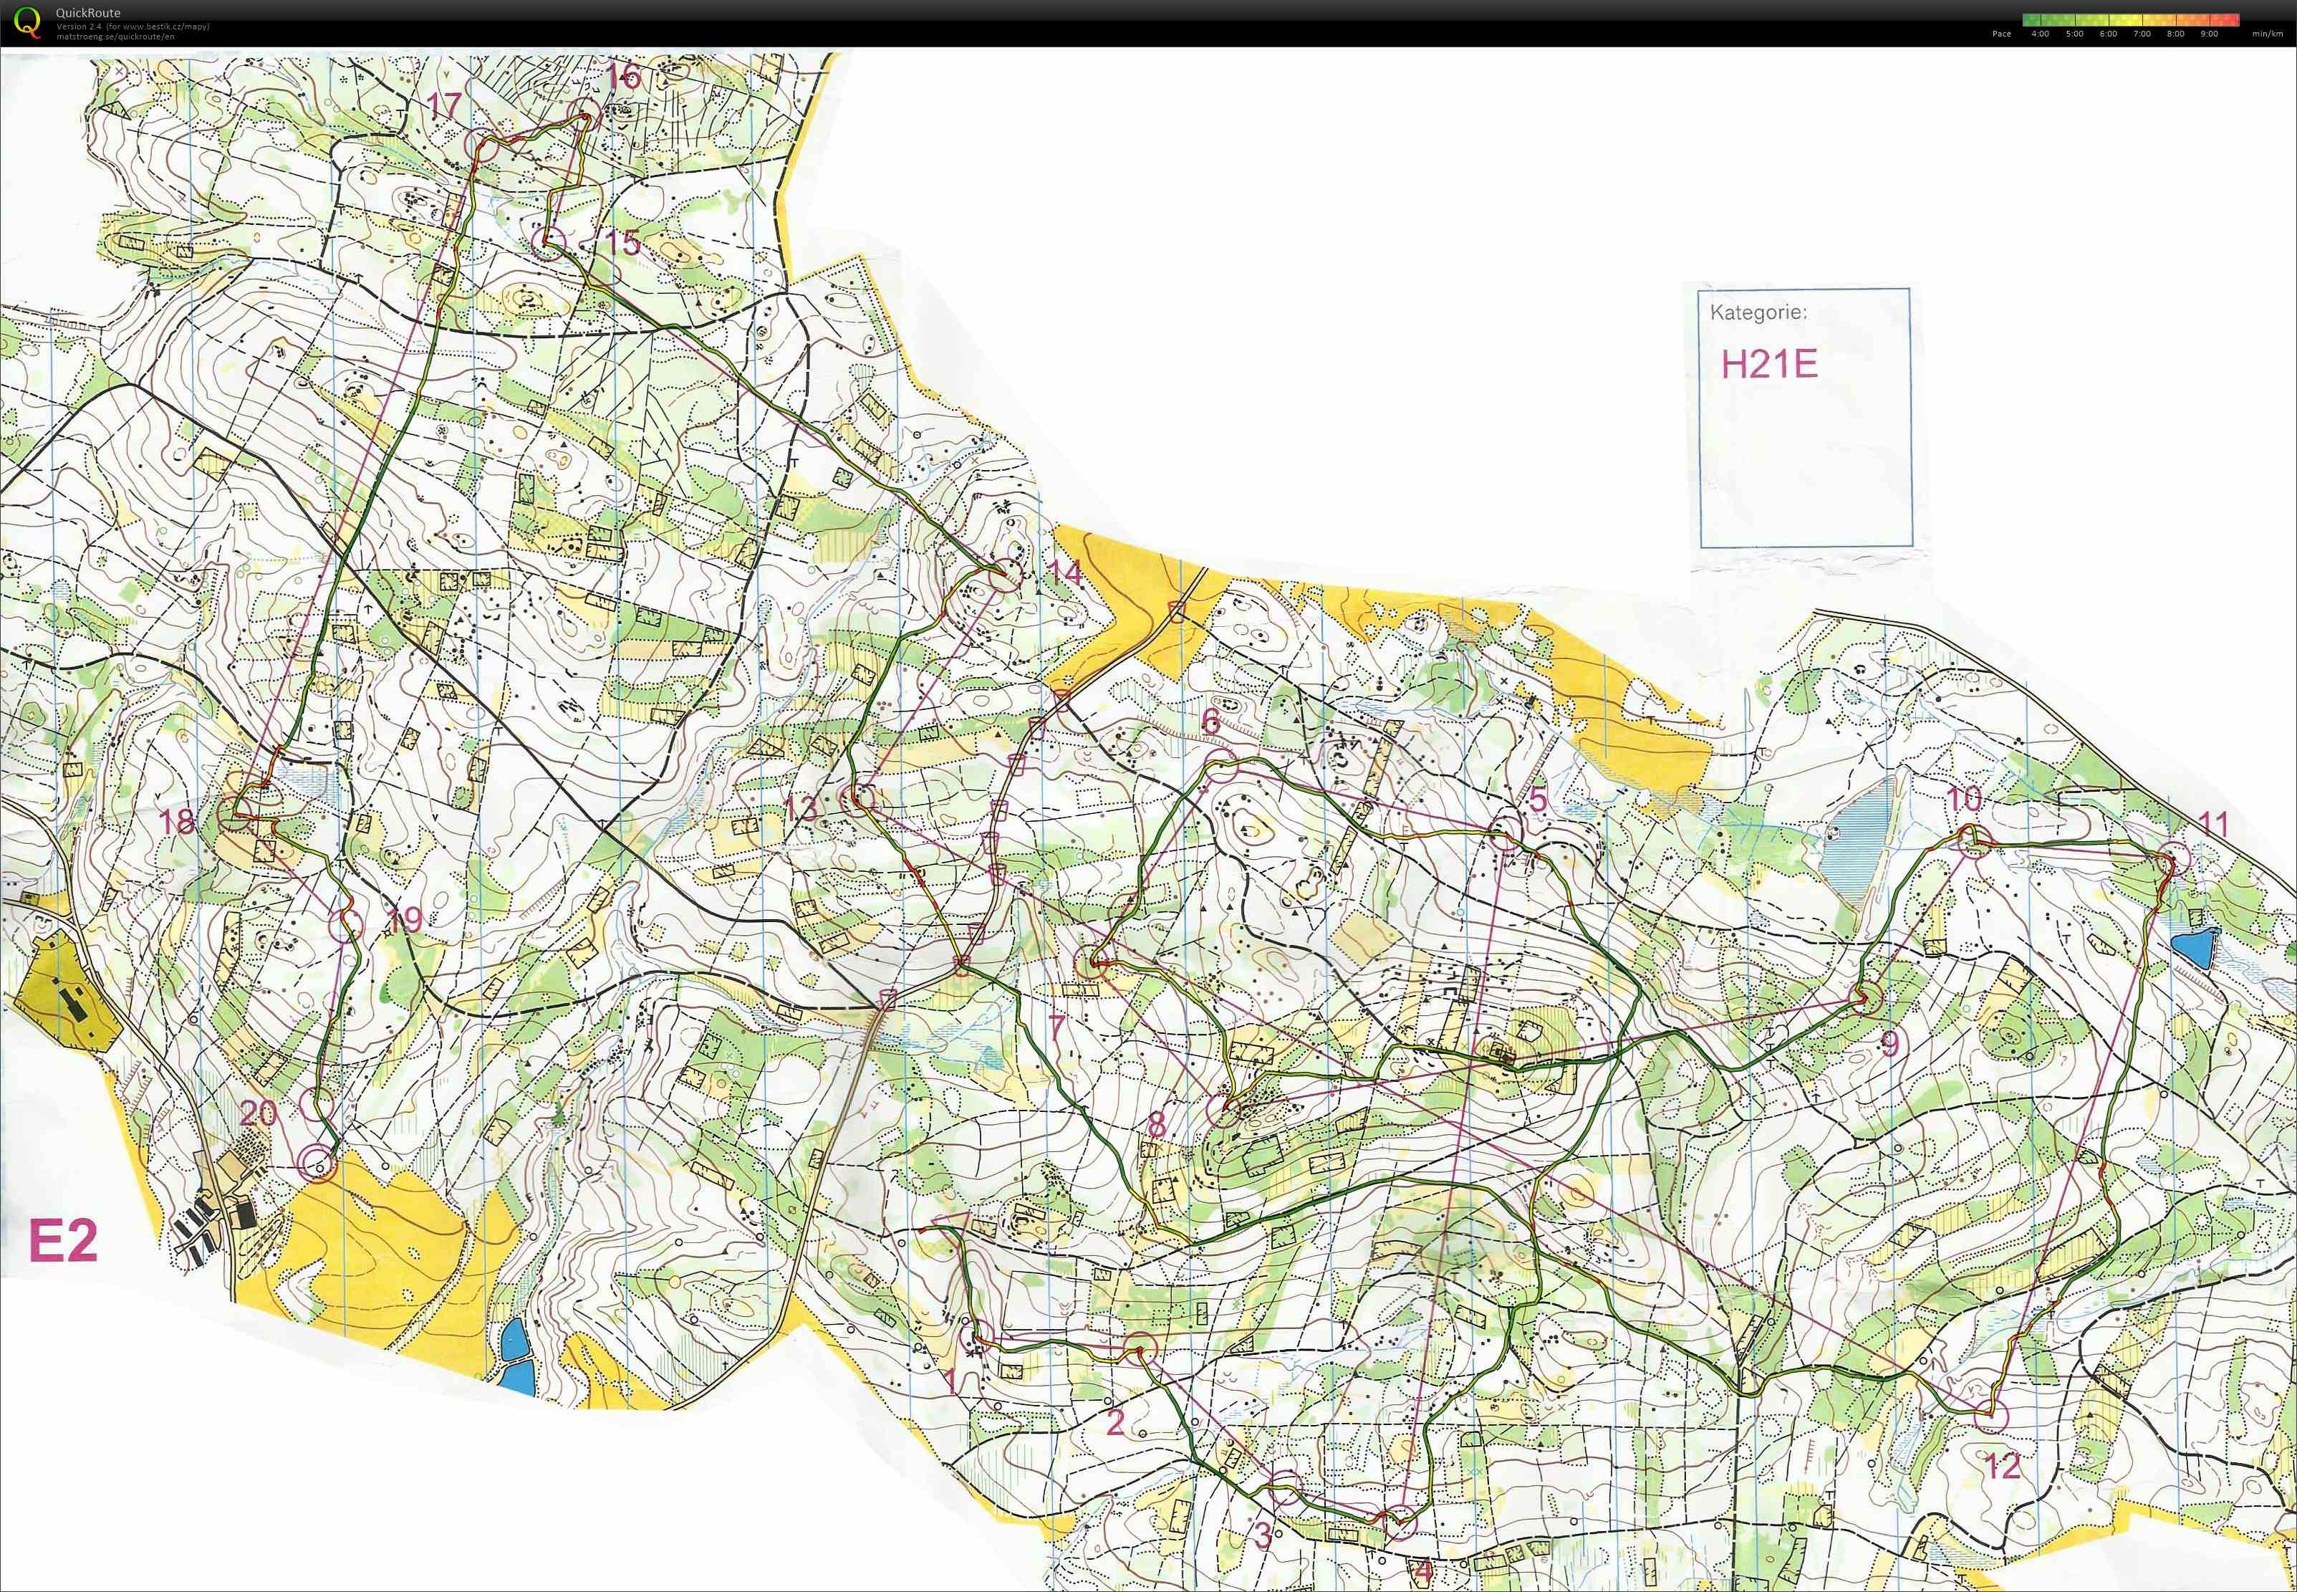Click control number 10 on the map
Viewport: 2297px width, 1592px height.
point(1964,799)
